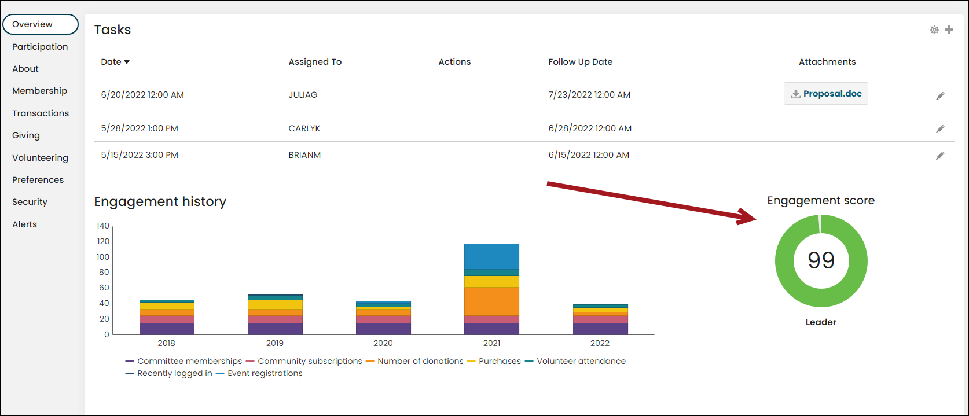
Task: Go to the About tab
Action: 25,69
